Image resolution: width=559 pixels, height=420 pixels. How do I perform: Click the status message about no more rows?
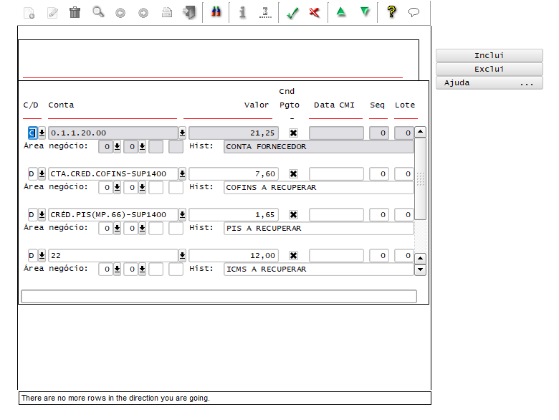[x=115, y=398]
